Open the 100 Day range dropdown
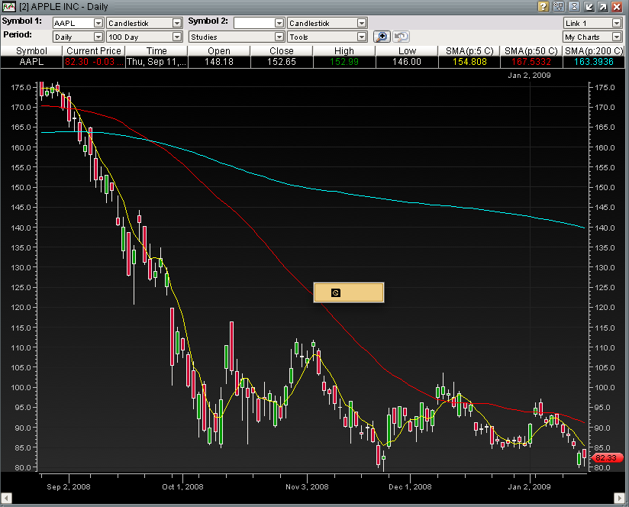629x507 pixels. pyautogui.click(x=177, y=37)
